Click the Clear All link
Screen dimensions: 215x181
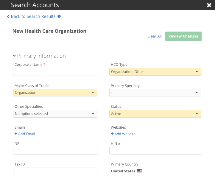pos(154,36)
